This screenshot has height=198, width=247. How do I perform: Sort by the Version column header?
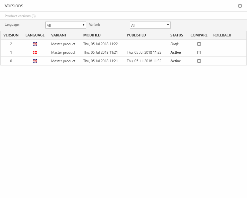coord(11,35)
